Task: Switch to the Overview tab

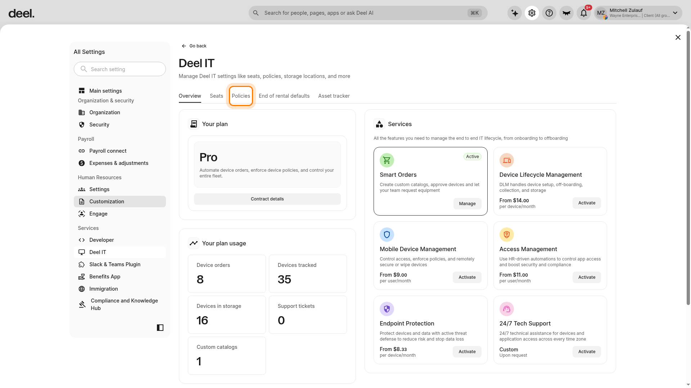Action: click(190, 96)
